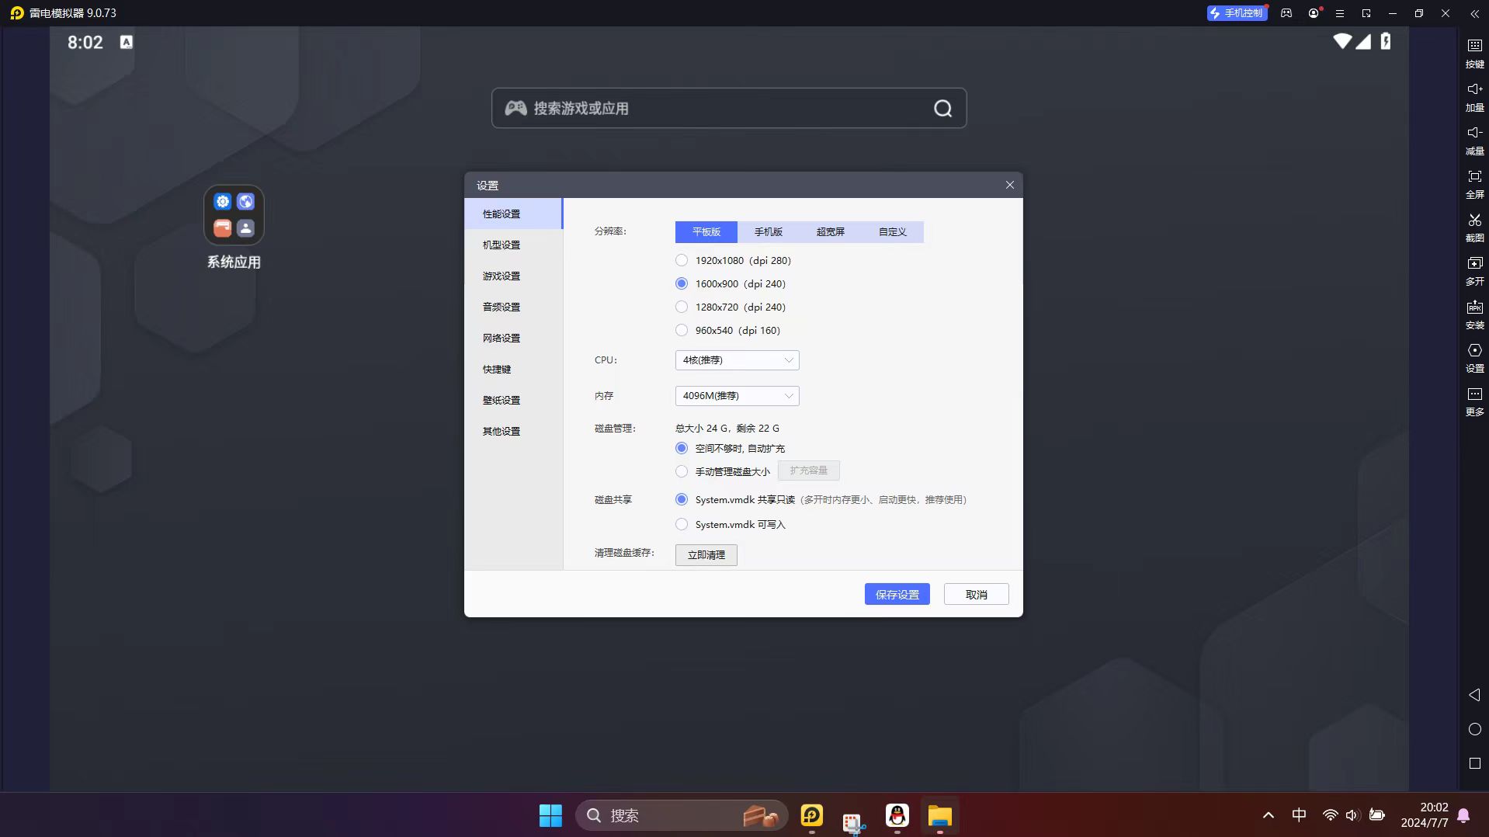Click the install APK (安装) icon
Viewport: 1489px width, 837px height.
click(1474, 307)
